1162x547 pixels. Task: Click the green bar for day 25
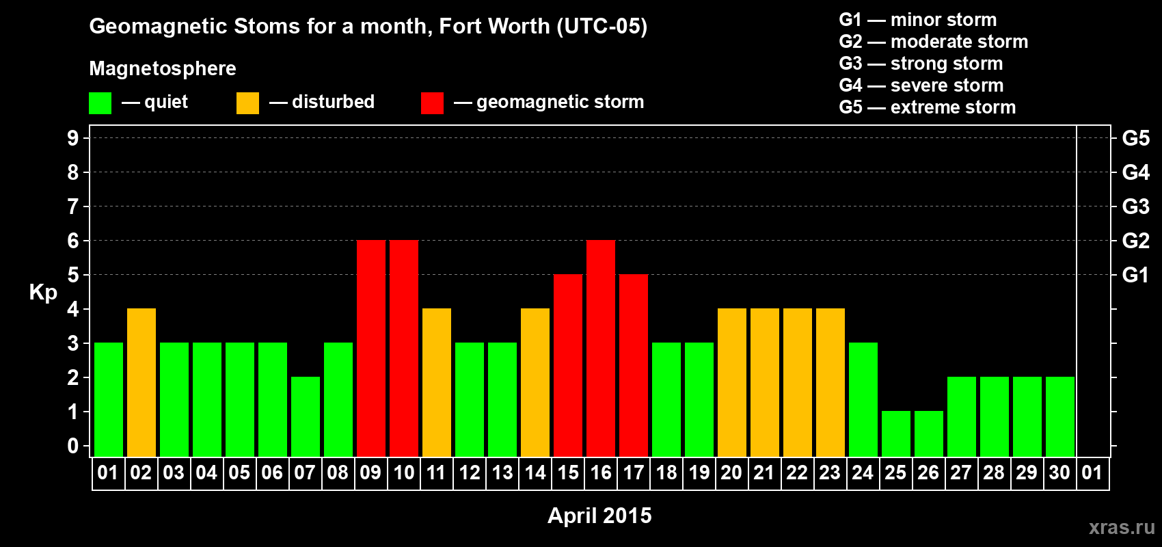coord(896,433)
